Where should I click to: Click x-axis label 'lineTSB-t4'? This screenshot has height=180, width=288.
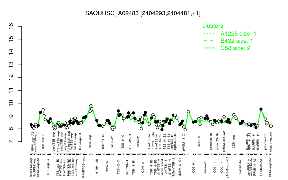pyautogui.click(x=149, y=142)
